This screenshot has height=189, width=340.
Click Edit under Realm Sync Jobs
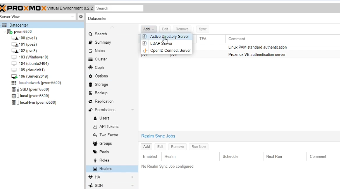tap(160, 147)
